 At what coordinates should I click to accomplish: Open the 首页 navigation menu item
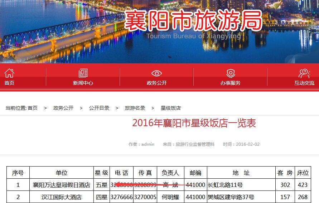click(9, 83)
